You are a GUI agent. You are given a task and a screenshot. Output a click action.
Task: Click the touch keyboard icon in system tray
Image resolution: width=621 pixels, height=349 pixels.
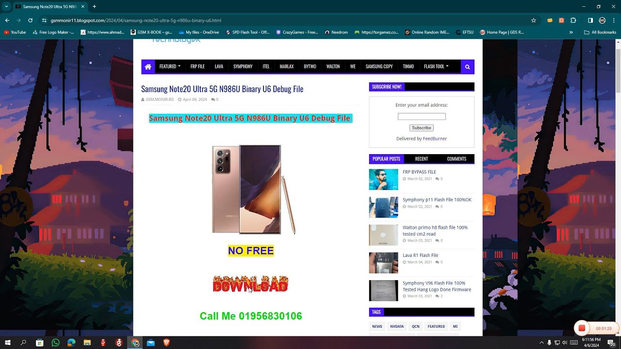tap(574, 343)
